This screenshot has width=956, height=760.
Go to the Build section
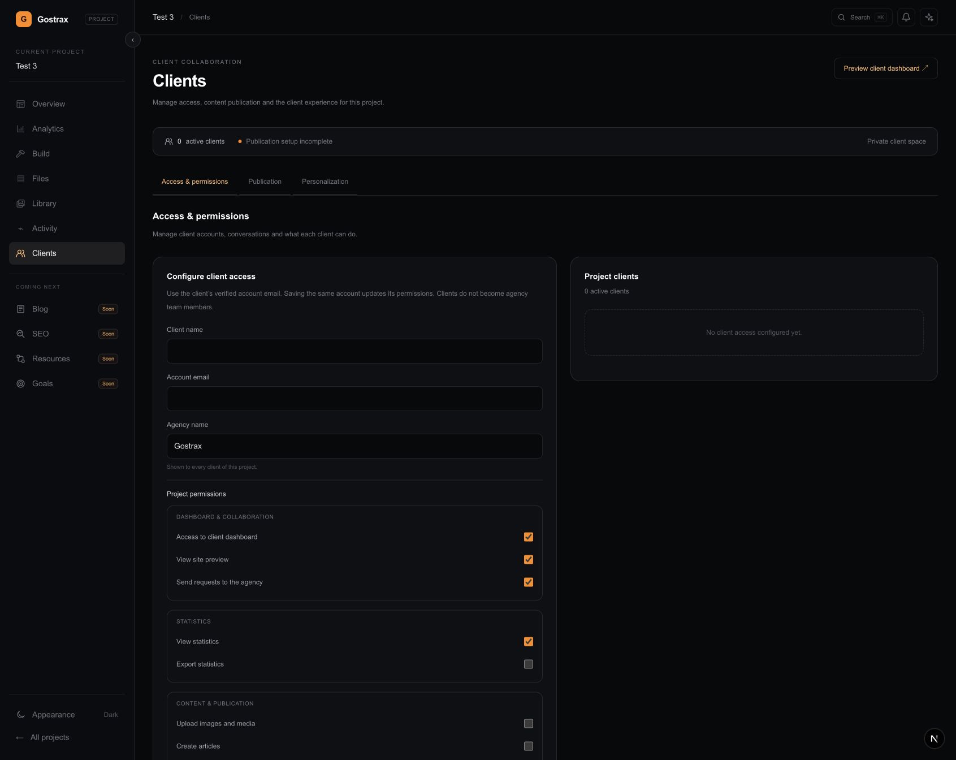coord(67,154)
